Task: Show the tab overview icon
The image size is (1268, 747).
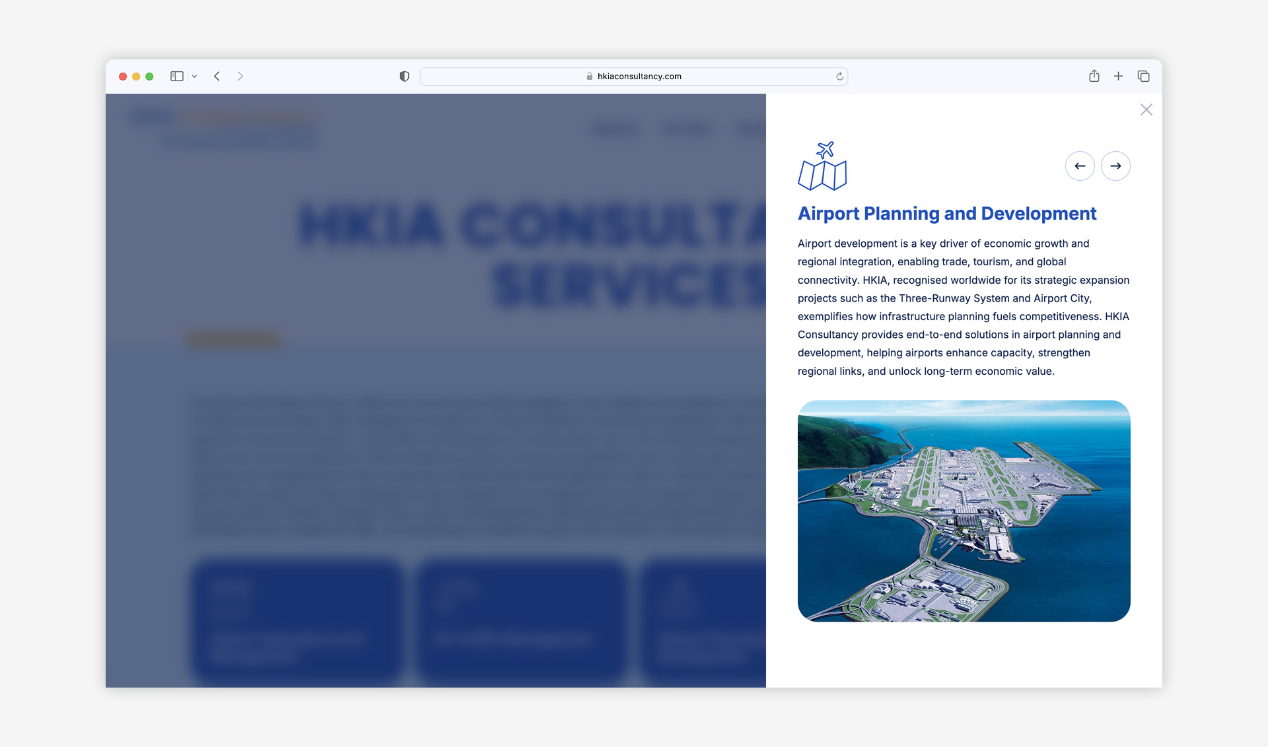Action: pos(1143,77)
